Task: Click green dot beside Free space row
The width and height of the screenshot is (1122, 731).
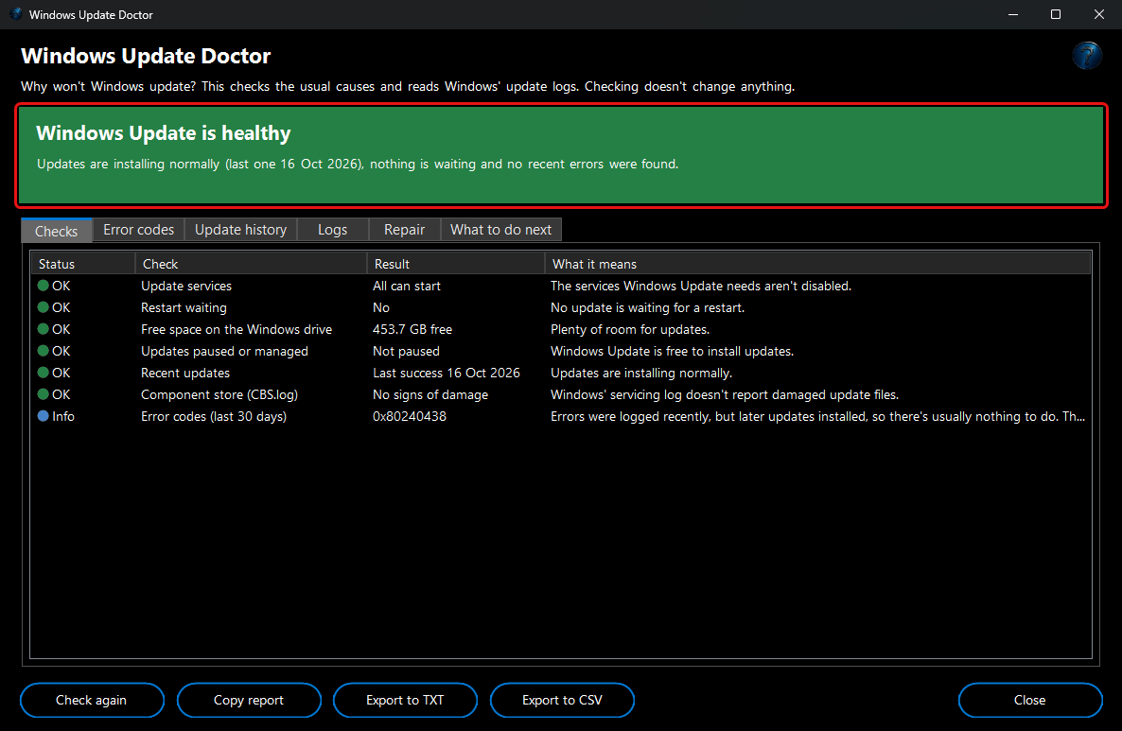Action: click(43, 329)
